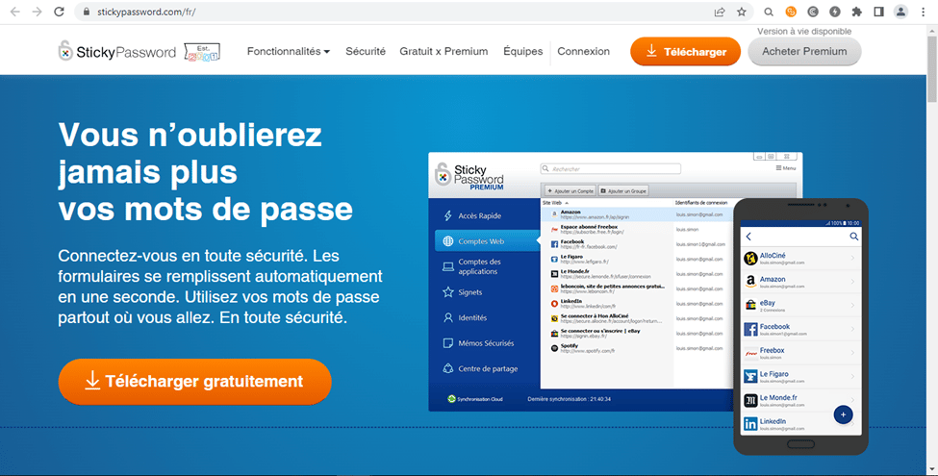
Task: Click Le Monde.fr entry on the phone
Action: pyautogui.click(x=801, y=400)
